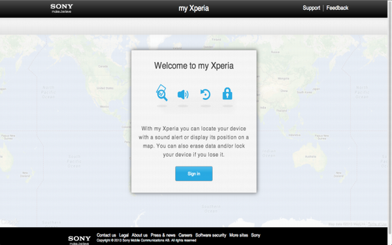392x245 pixels.
Task: Open the Legal footer link
Action: pos(123,235)
